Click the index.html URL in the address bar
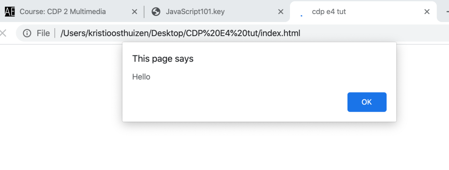Screen dimensions: 449x170 point(180,33)
